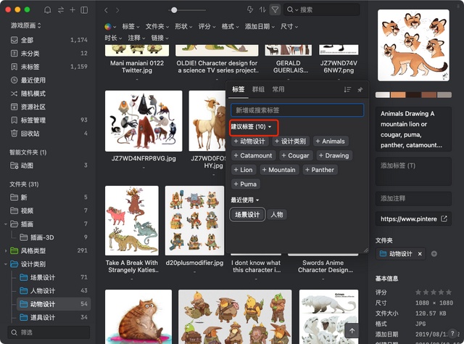Open 随机模式 in the sidebar

pyautogui.click(x=49, y=94)
